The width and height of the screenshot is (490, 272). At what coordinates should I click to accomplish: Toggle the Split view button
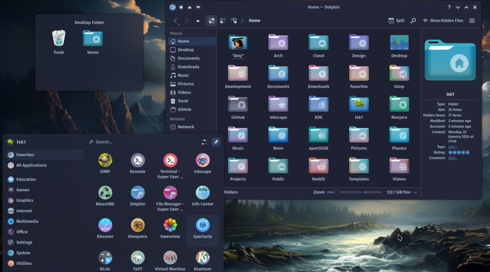tap(396, 21)
